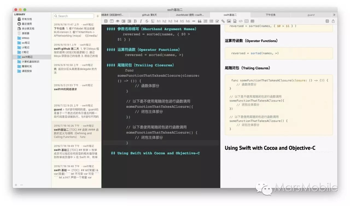Click the Search field in document list
The height and width of the screenshot is (206, 350).
pos(73,16)
